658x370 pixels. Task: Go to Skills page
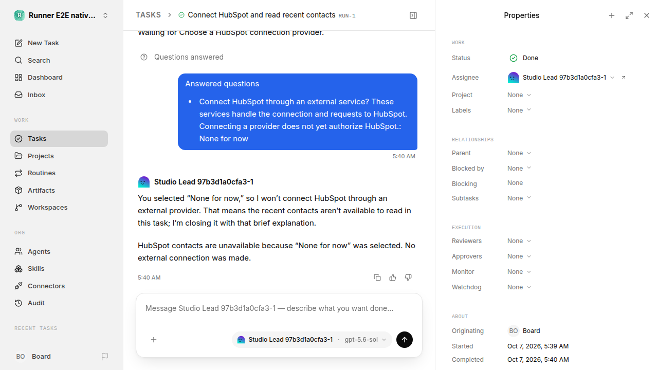coord(59,269)
